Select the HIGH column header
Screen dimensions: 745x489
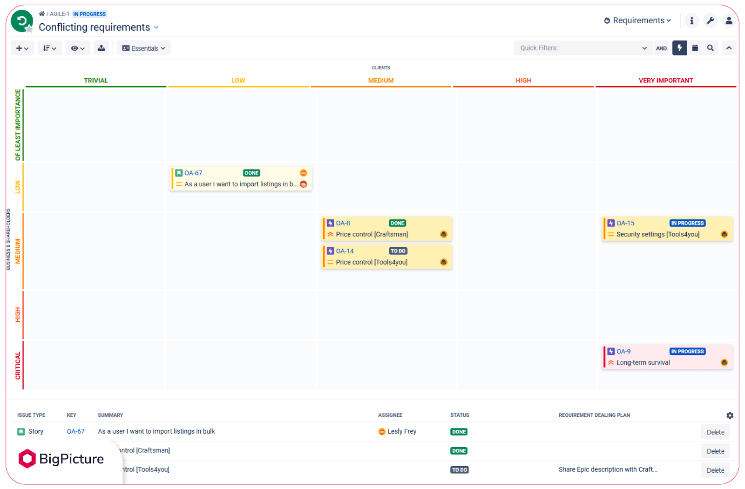tap(523, 81)
